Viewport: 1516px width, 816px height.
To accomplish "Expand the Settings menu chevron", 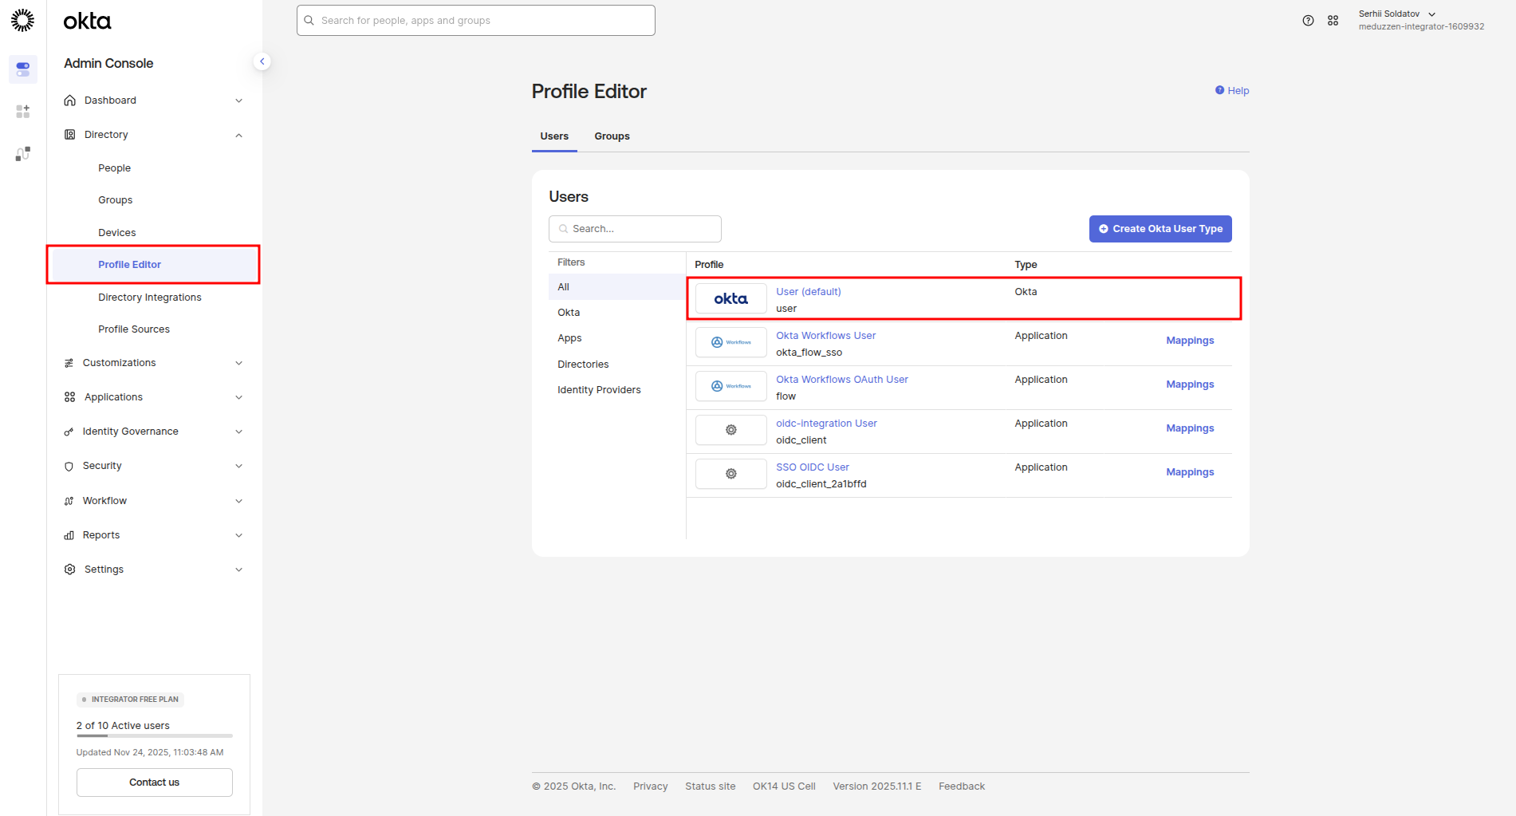I will click(x=238, y=570).
